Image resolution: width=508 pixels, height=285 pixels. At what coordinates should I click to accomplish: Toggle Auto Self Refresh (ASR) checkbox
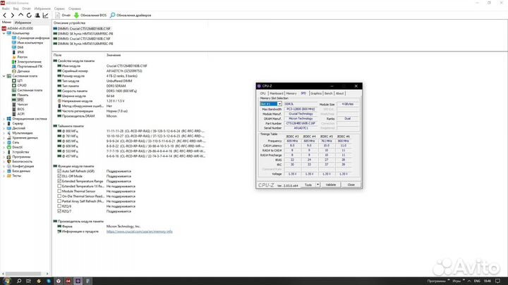coord(59,171)
